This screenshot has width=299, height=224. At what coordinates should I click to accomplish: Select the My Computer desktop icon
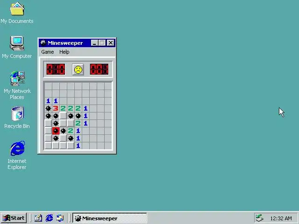point(17,48)
